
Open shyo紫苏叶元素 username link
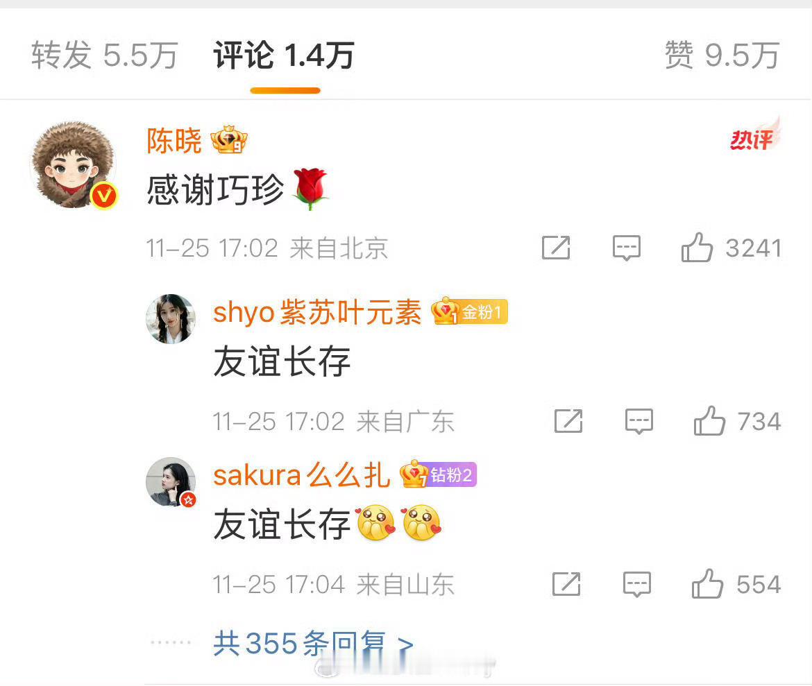tap(317, 312)
